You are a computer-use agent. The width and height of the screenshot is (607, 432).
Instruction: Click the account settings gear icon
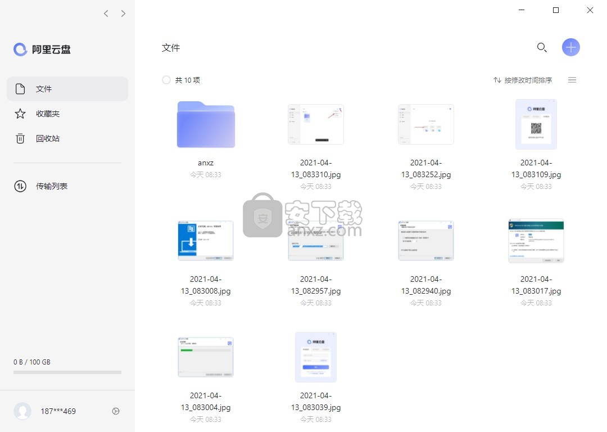[116, 411]
